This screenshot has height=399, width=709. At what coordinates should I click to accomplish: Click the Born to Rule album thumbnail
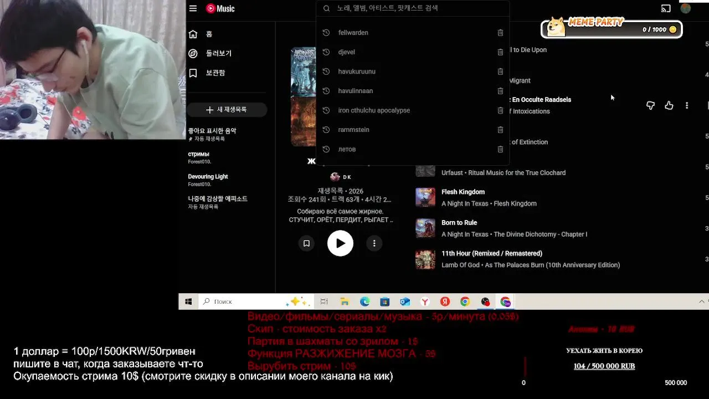(425, 228)
